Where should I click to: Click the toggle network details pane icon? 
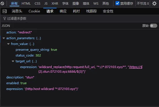[x=5, y=11]
